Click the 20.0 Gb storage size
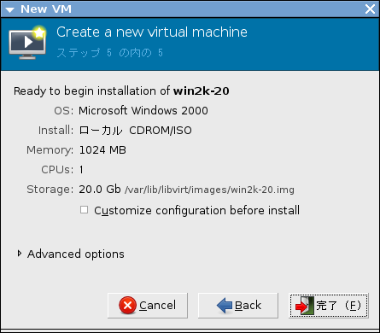 (100, 190)
